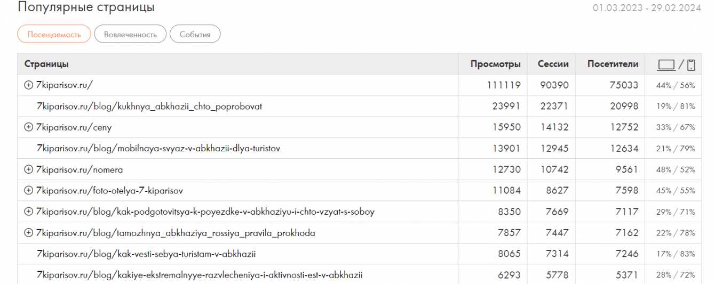
Task: Click the desktop device icon in header
Action: [666, 65]
